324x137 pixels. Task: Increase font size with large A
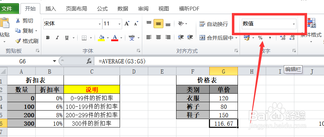pos(127,24)
